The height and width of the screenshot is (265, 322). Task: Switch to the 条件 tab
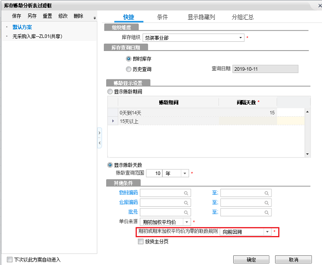[x=162, y=17]
